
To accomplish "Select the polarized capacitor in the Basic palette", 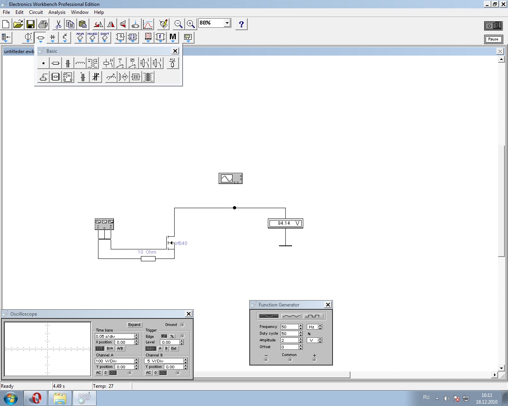I will click(83, 77).
